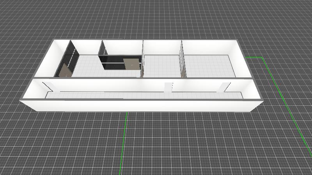Screen dimensions: 312x175
Task: Select the open door in the leftmost room
Action: (x=64, y=70)
